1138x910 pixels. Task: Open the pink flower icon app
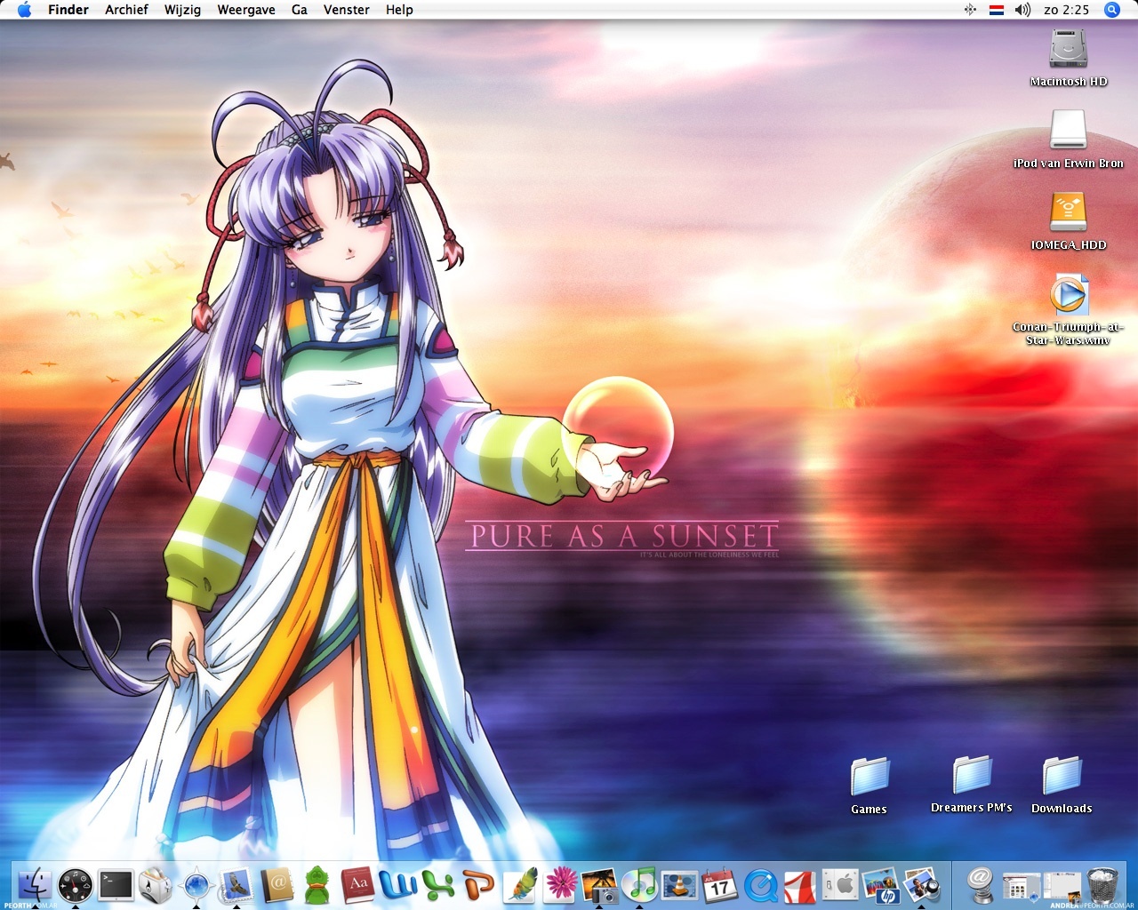point(560,885)
